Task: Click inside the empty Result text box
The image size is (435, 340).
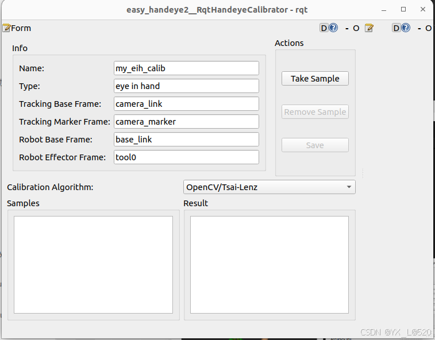Action: [270, 265]
